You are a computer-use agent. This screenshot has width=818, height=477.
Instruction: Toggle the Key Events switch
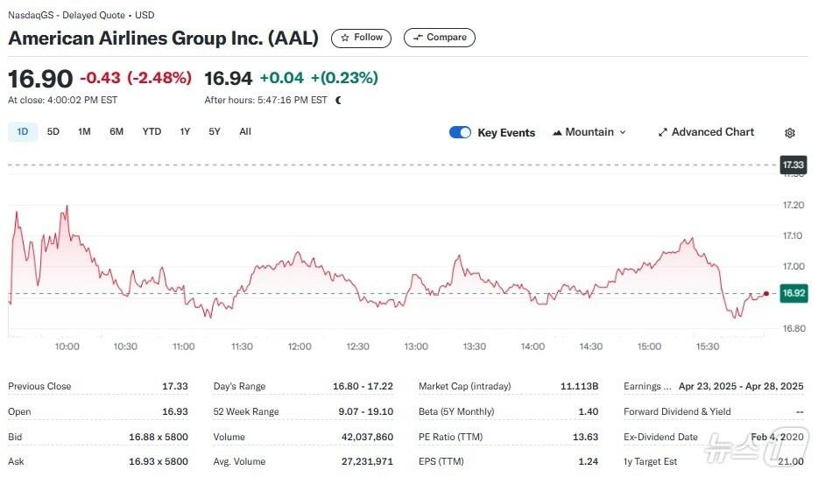tap(460, 132)
